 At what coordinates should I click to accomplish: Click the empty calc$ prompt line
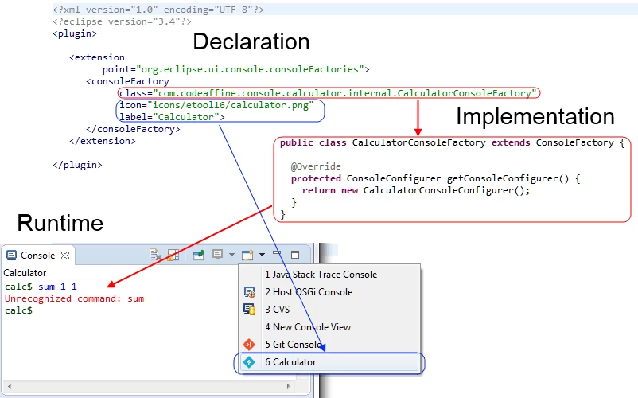pos(19,310)
